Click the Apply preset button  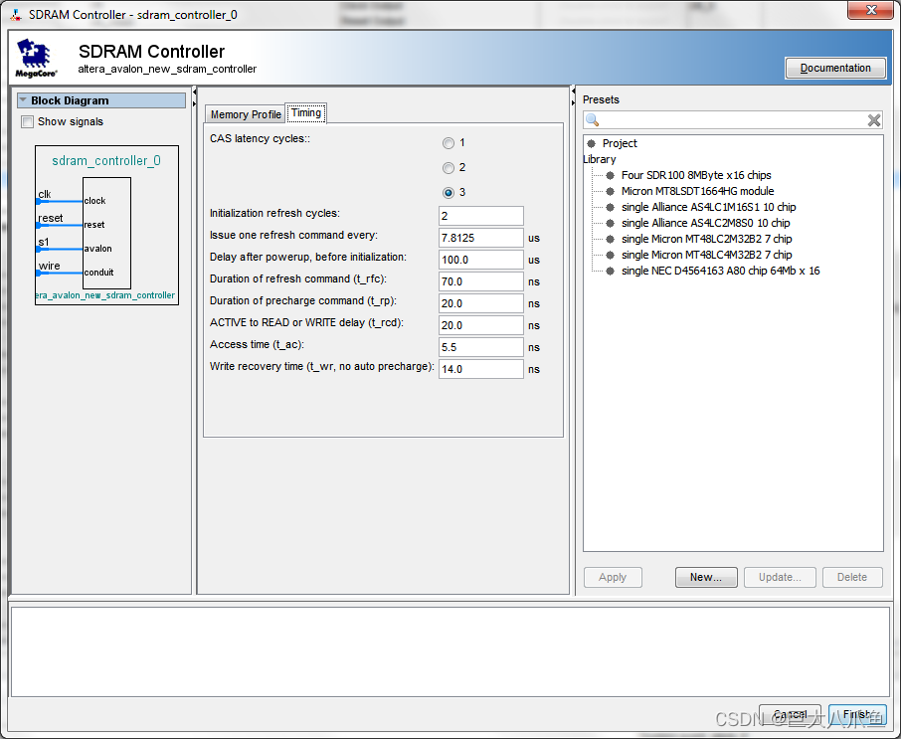(613, 577)
